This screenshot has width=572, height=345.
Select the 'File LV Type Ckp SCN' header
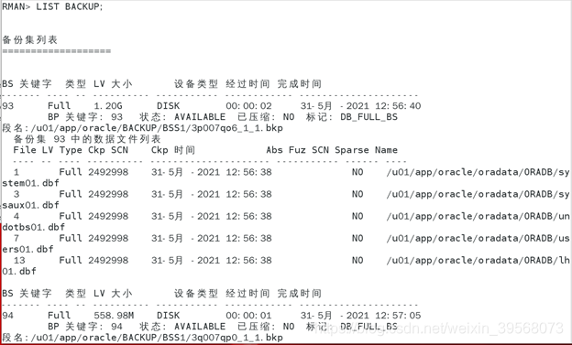(71, 150)
